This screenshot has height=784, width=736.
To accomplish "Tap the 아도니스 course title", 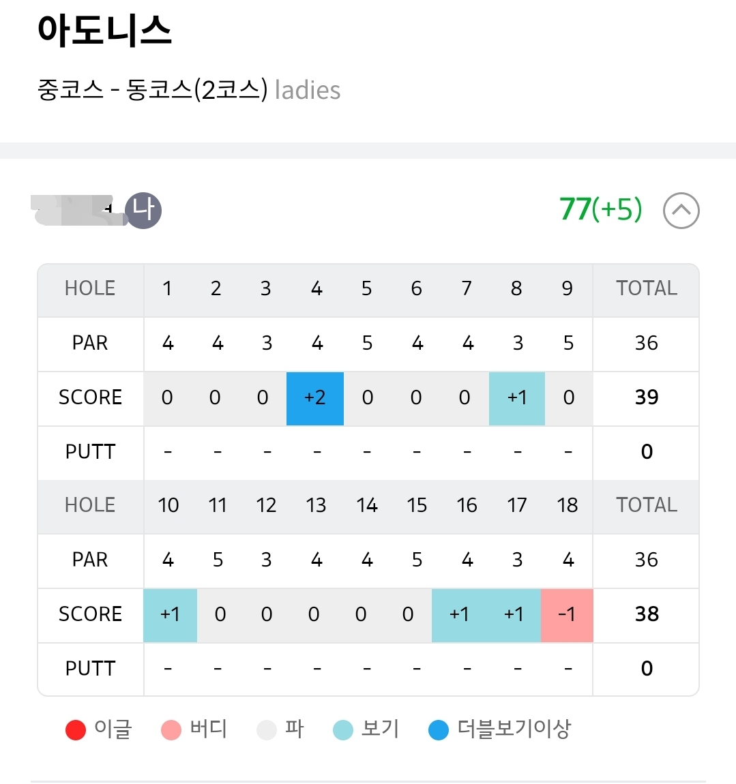I will click(x=104, y=31).
